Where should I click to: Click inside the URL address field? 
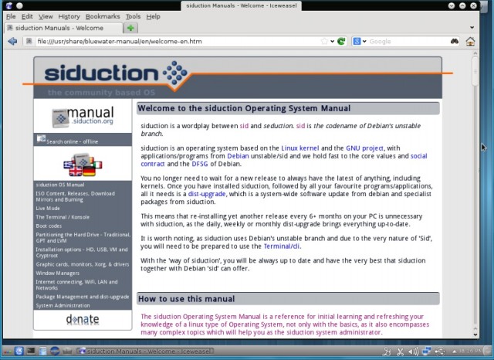177,41
